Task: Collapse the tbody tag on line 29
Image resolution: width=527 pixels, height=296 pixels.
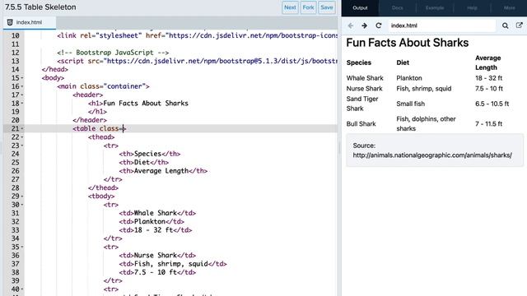Action: [x=22, y=196]
